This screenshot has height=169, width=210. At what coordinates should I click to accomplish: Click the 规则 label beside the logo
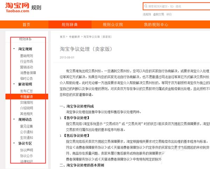[36, 8]
